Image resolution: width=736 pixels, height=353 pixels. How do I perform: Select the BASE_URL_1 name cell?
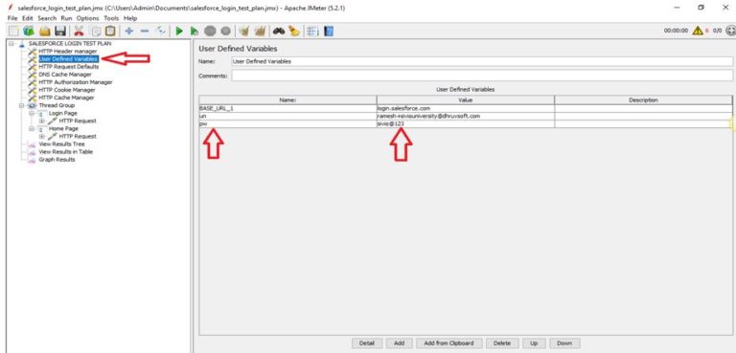click(287, 108)
